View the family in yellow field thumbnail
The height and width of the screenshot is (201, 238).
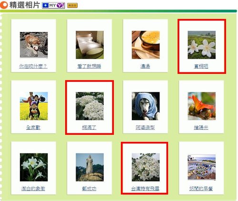coord(34,106)
